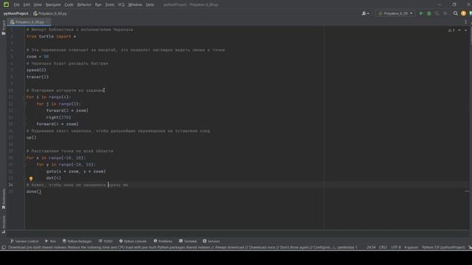
Task: Open editor tab options three-dot menu
Action: (465, 22)
